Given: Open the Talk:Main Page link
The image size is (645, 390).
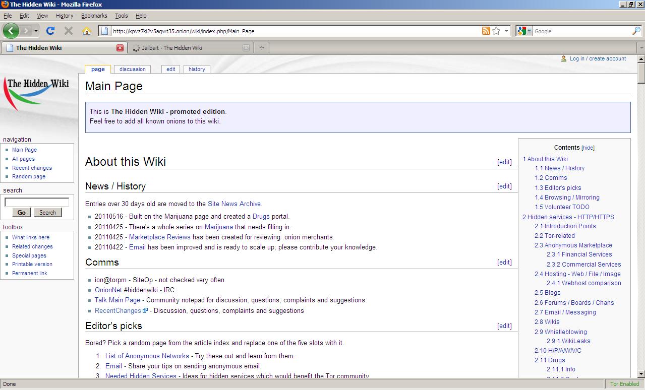Looking at the screenshot, I should coord(118,300).
